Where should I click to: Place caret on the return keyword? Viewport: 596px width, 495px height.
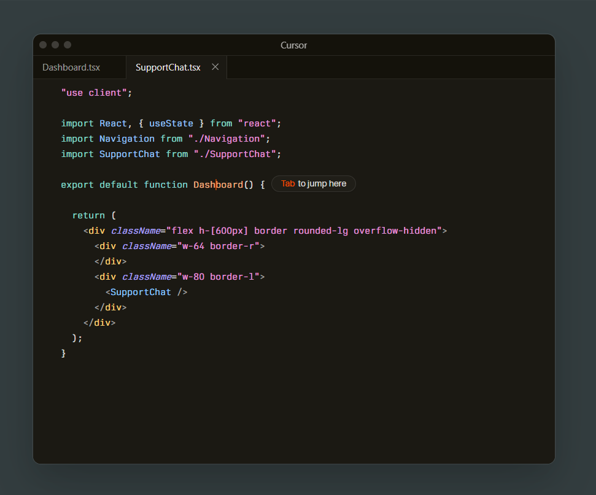[88, 215]
